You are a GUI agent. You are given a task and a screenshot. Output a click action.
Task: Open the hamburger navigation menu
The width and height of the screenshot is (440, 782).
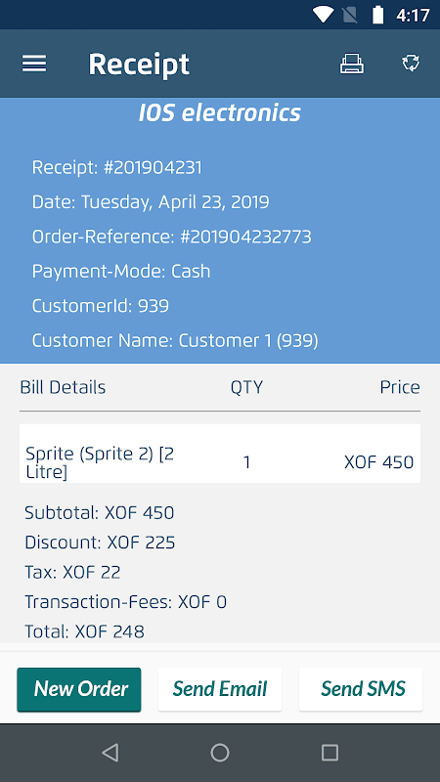[34, 64]
